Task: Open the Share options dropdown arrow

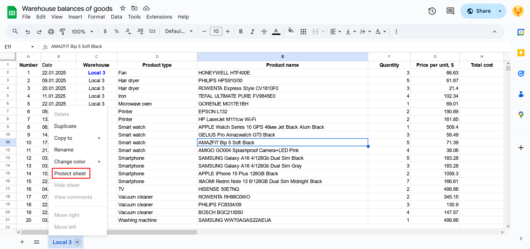Action: [500, 11]
